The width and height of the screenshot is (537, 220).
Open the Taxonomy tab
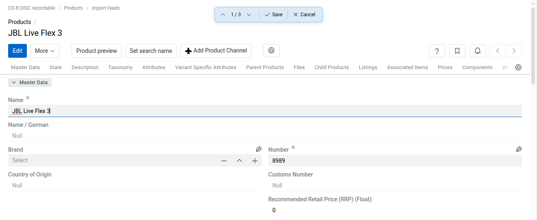pyautogui.click(x=120, y=68)
